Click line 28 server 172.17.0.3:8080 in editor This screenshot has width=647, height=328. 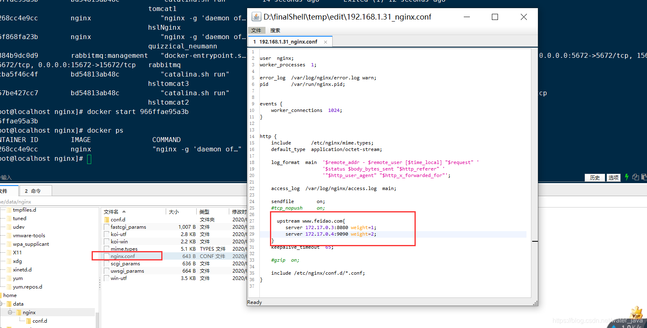pyautogui.click(x=331, y=227)
